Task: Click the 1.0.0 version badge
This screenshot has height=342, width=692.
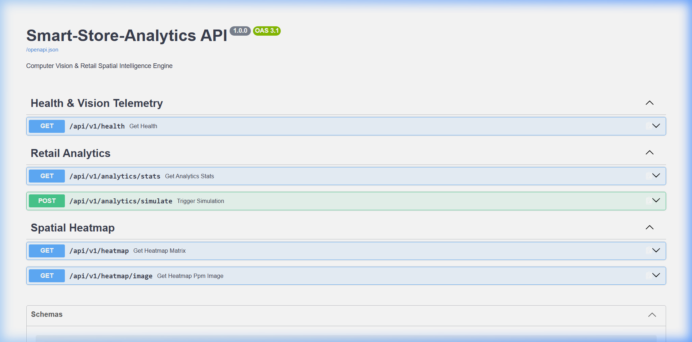Action: [240, 31]
